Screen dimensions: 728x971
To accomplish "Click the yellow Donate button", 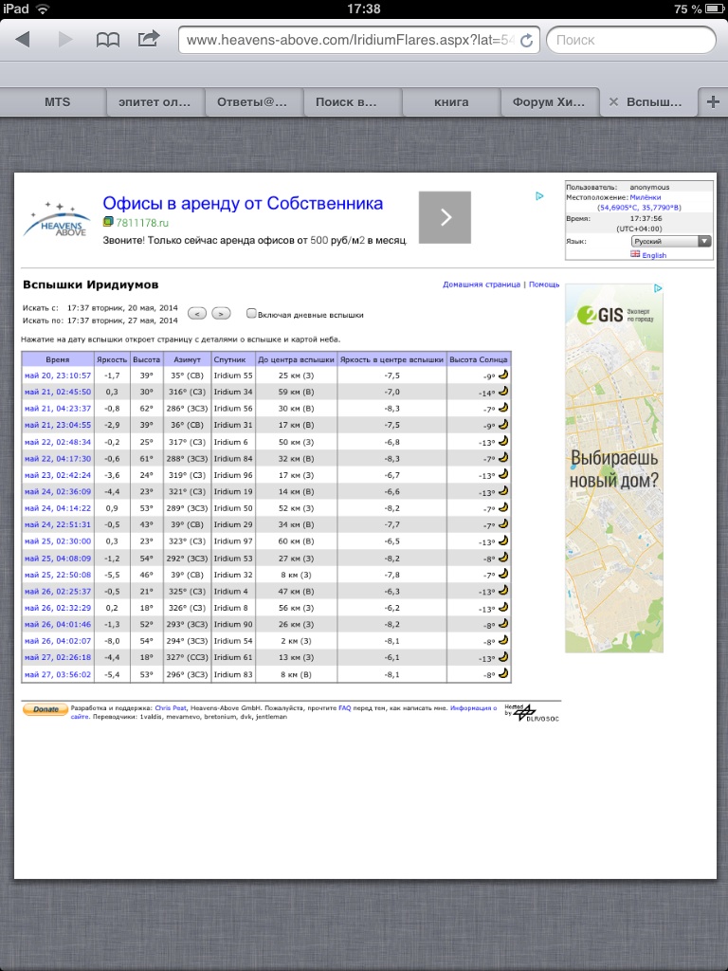I will point(45,709).
